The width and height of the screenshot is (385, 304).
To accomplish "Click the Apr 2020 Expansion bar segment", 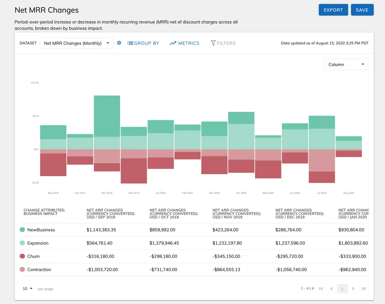I will coord(241,137).
